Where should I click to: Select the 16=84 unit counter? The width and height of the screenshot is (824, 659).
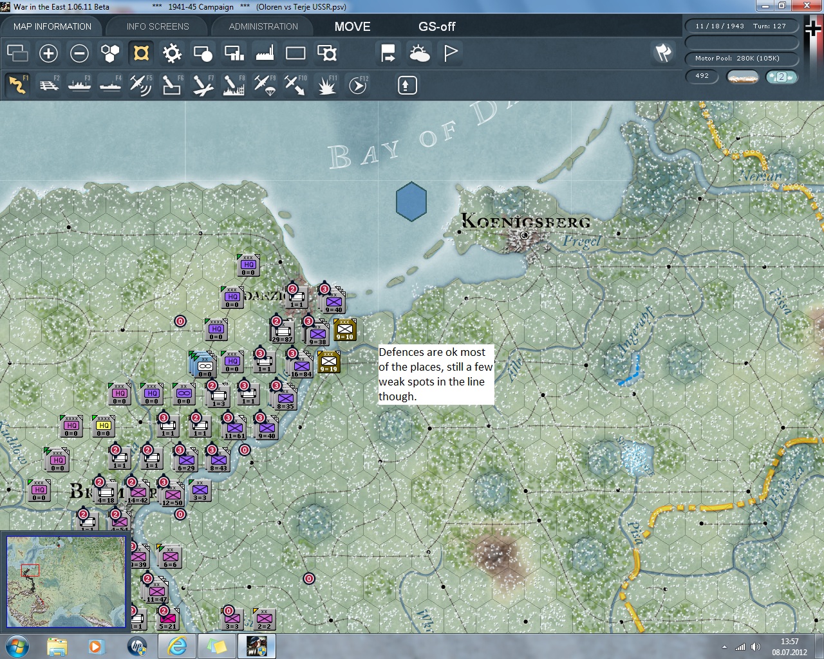(x=301, y=366)
